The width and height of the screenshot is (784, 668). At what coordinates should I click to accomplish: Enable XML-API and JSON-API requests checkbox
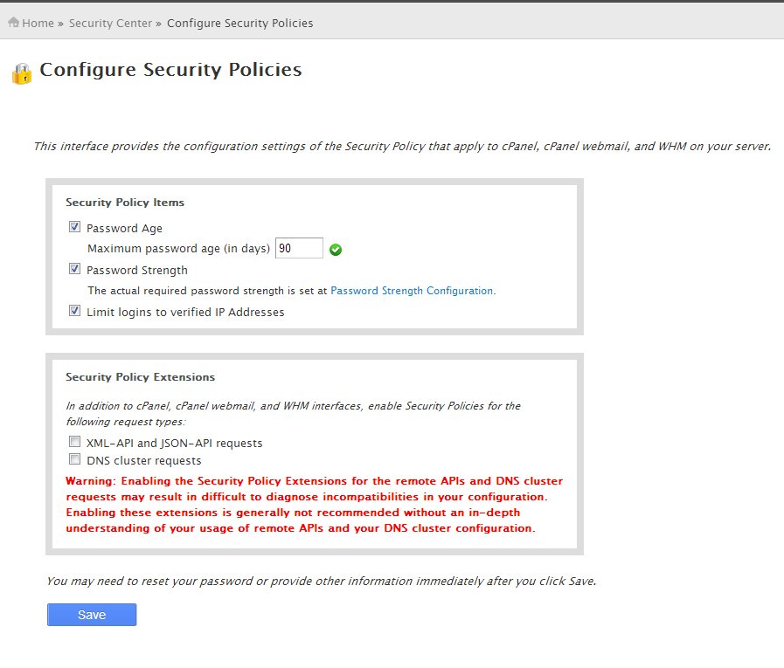[74, 442]
